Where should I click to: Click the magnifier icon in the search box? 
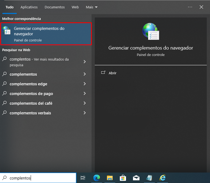[4, 178]
